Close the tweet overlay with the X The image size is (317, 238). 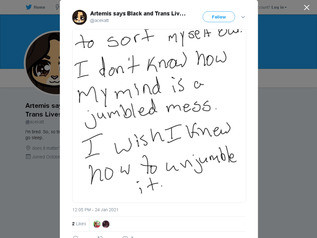coord(307,7)
